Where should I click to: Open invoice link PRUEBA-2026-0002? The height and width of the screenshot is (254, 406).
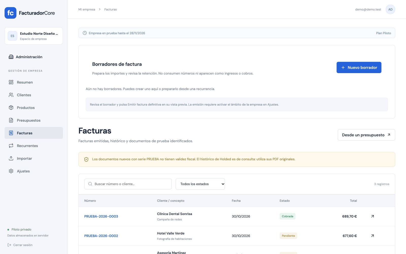pos(101,236)
